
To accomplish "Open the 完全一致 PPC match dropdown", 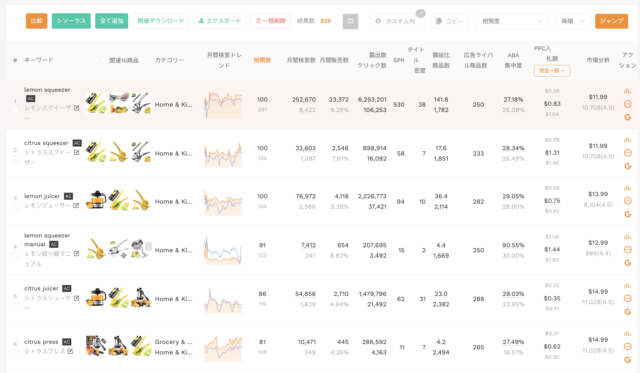I will click(552, 71).
